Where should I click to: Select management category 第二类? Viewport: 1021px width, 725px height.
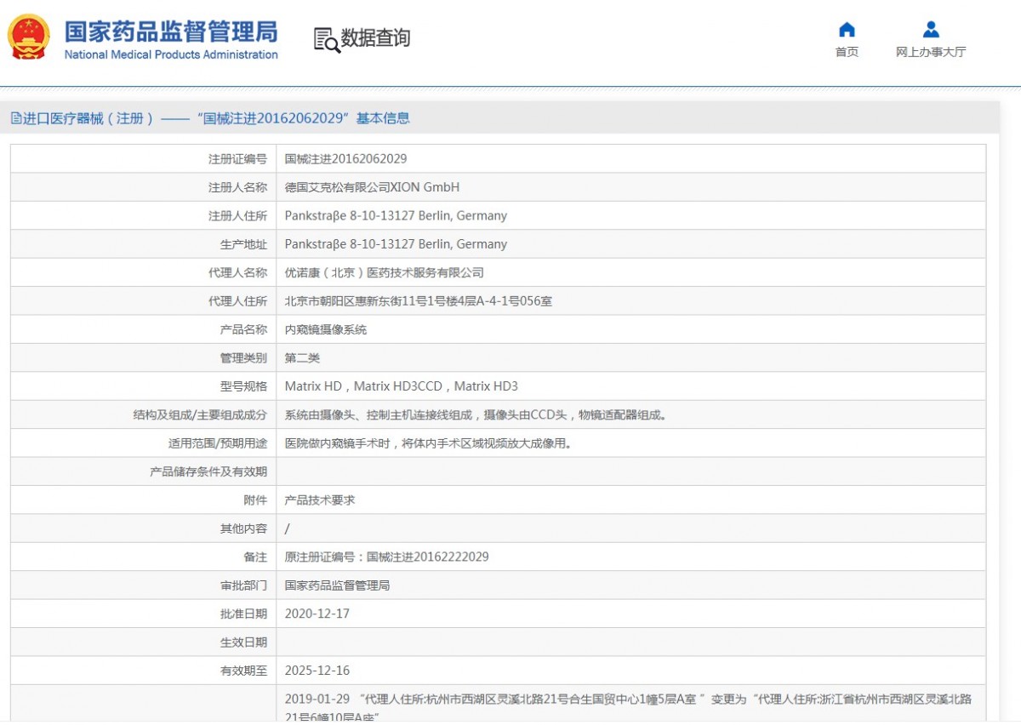coord(302,358)
